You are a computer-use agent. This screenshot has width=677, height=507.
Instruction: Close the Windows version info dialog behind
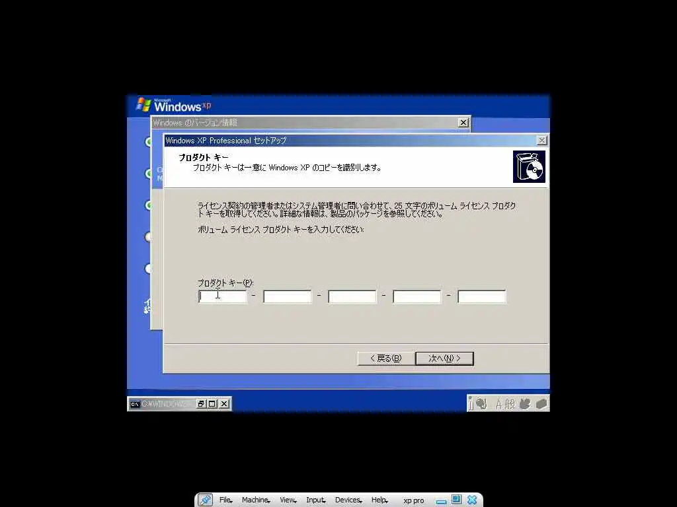tap(463, 122)
